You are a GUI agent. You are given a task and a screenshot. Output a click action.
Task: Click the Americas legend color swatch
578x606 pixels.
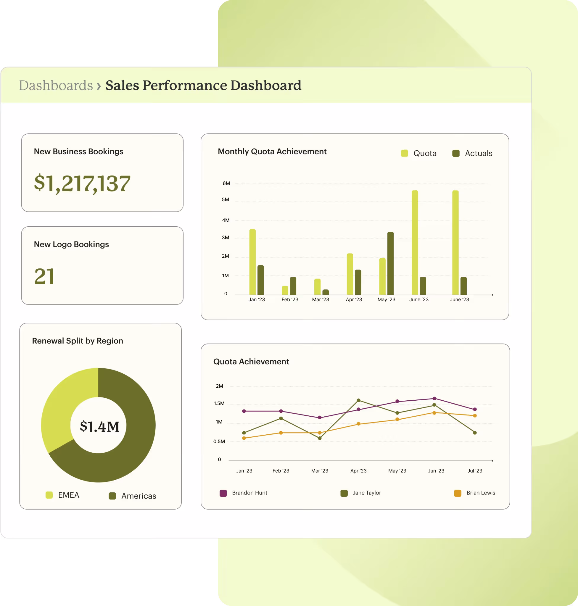112,496
